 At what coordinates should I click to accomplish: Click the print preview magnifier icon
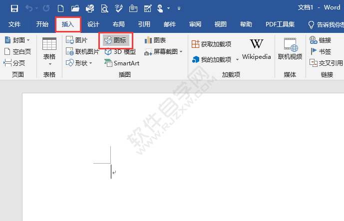(104, 8)
